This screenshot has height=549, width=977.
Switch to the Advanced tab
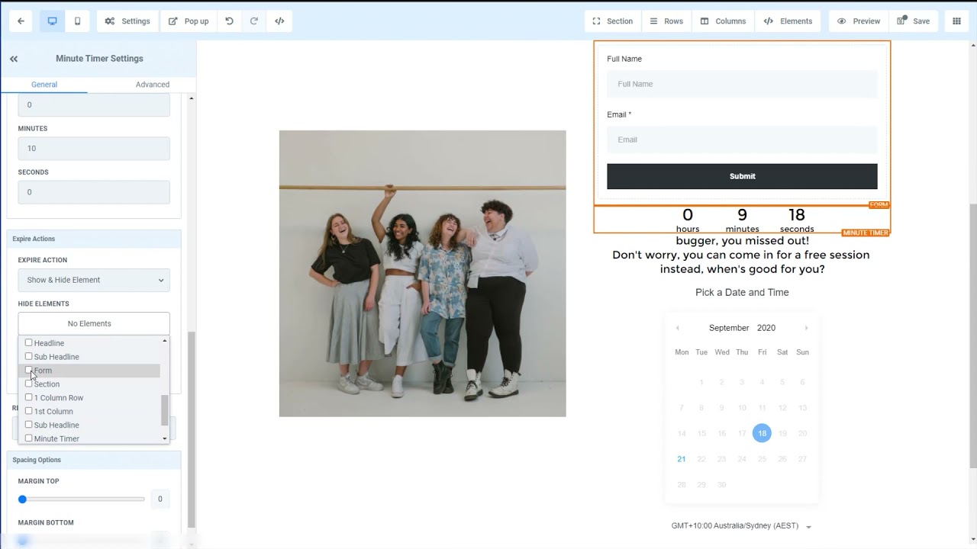pos(153,85)
